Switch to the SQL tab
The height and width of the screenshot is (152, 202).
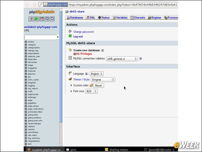[x=91, y=18]
